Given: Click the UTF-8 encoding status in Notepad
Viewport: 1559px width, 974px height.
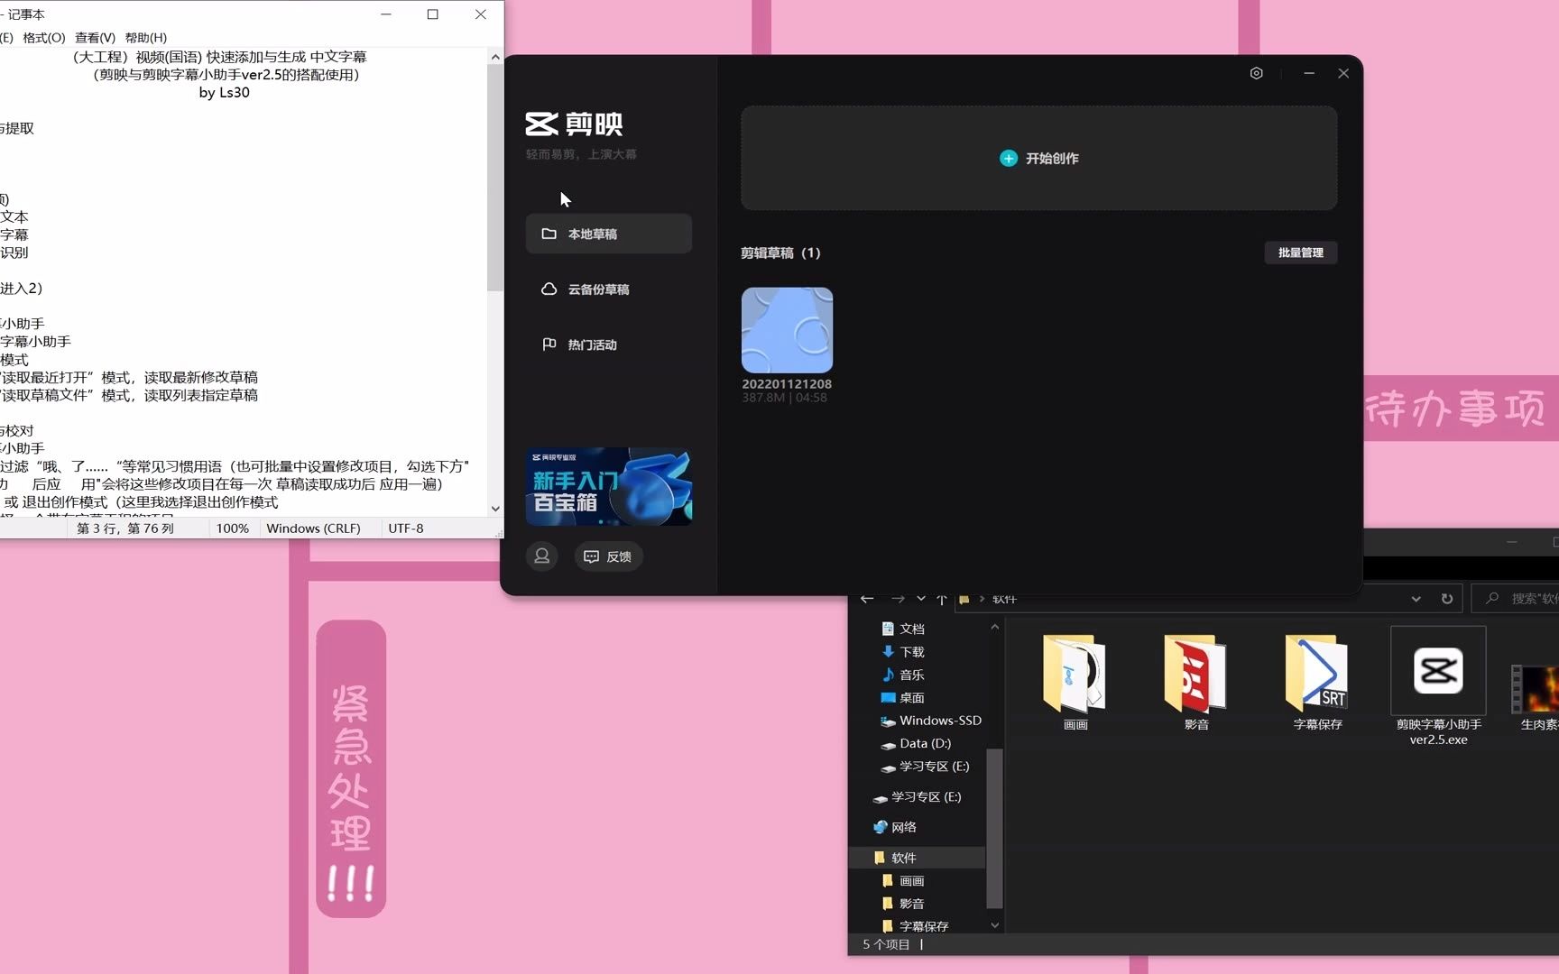Looking at the screenshot, I should point(406,528).
